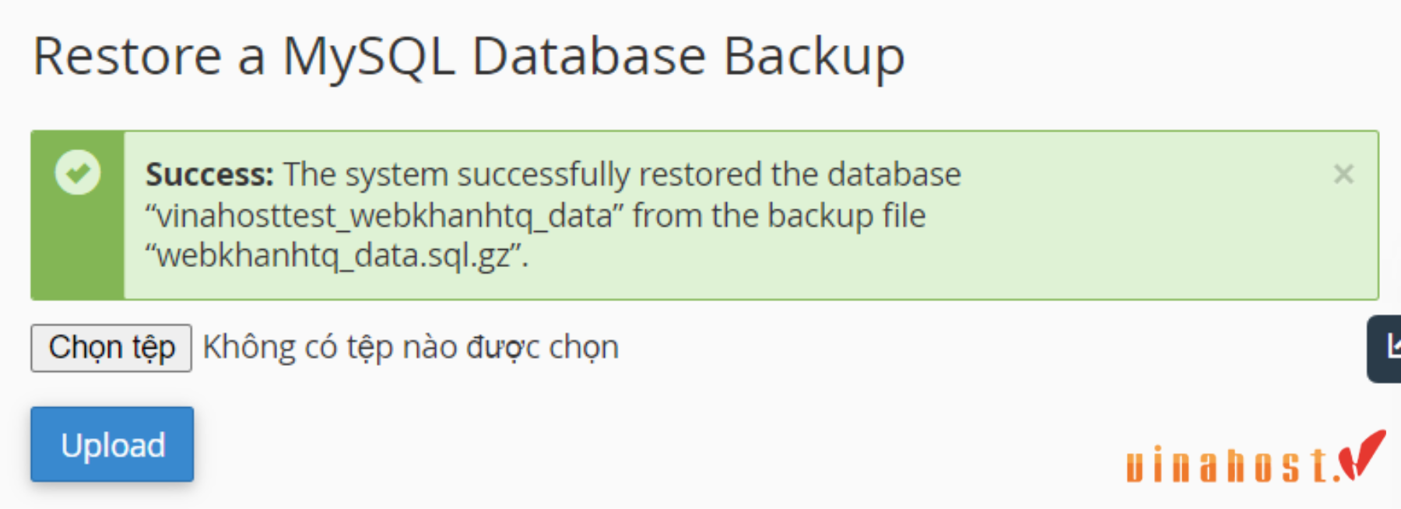Click the "from the backup file" phrase
Screen dimensions: 1401x509
(x=779, y=216)
